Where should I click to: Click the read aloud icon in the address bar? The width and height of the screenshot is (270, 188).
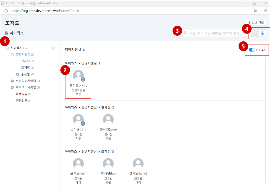[265, 11]
